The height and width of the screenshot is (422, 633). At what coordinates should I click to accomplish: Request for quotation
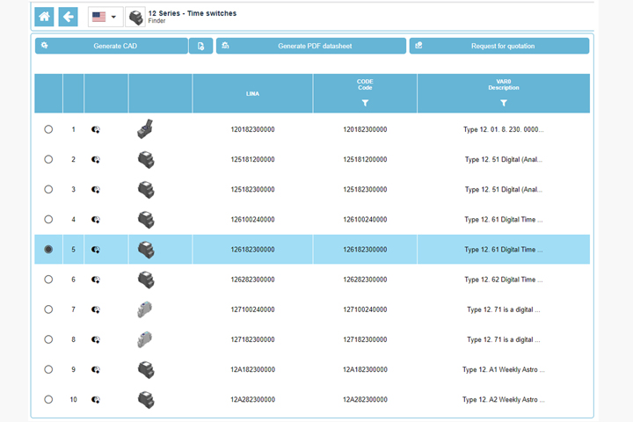pos(499,46)
